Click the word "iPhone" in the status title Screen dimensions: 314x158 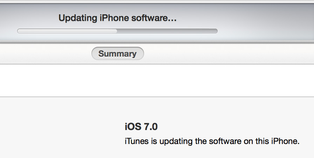[x=111, y=18]
